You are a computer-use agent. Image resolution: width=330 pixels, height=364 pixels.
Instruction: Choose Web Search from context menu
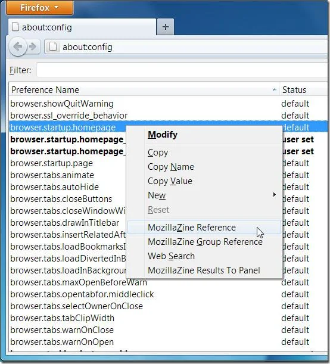(x=171, y=256)
